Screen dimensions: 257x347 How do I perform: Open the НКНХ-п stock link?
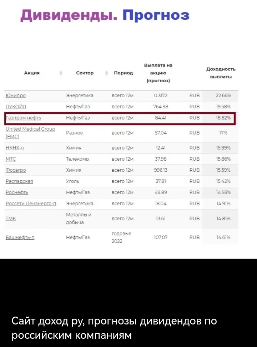15,148
